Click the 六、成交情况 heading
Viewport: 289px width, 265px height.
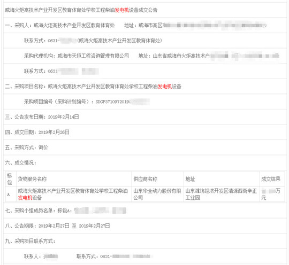tap(21, 162)
